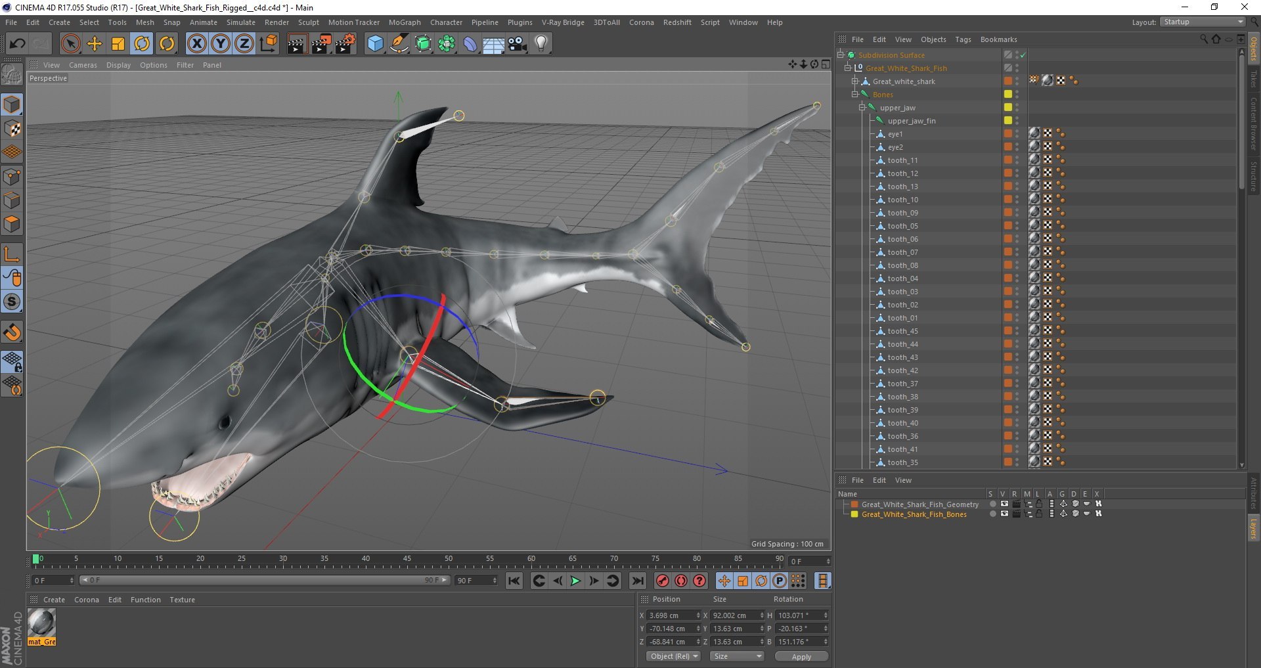Collapse the upper_jaw joint

click(x=862, y=107)
